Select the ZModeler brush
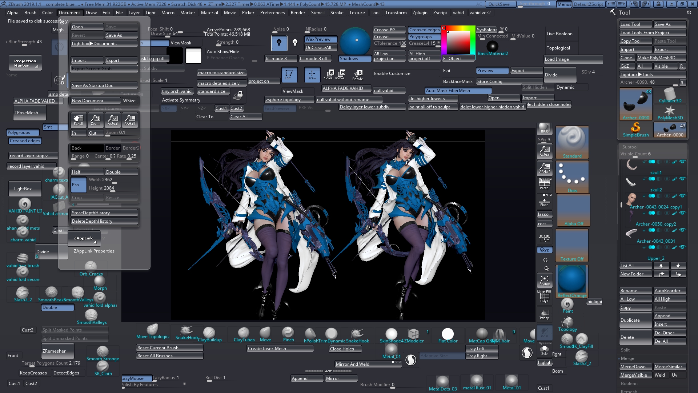 point(414,335)
